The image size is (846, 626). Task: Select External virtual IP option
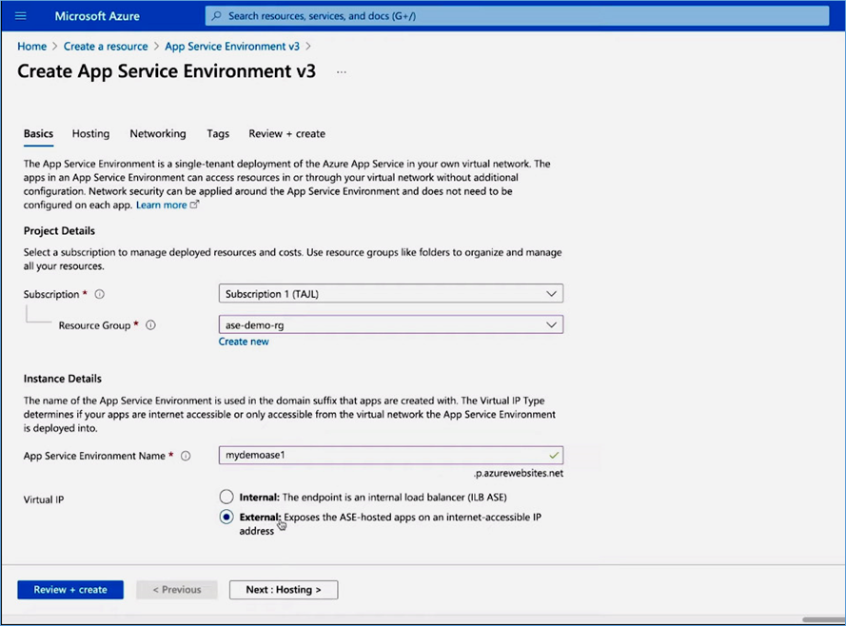[x=226, y=518]
